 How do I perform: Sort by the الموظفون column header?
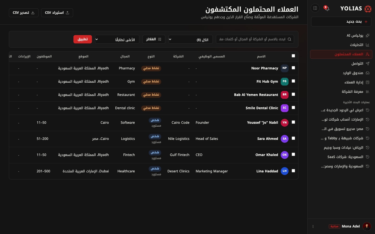point(44,56)
